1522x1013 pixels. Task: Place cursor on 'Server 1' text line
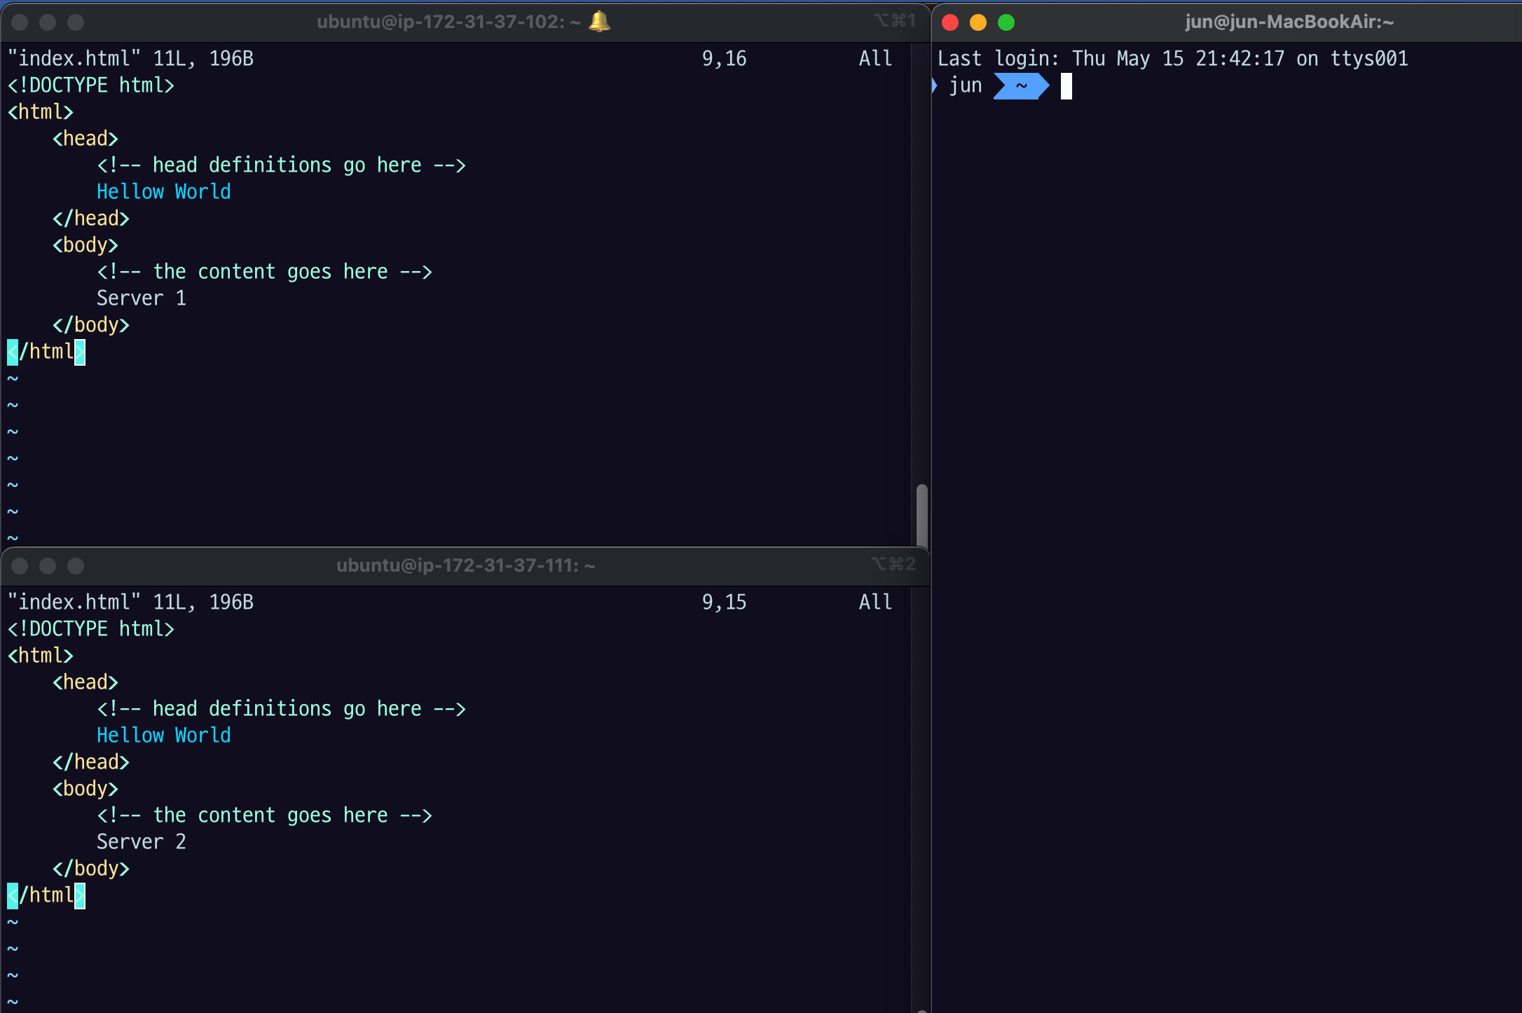coord(141,298)
